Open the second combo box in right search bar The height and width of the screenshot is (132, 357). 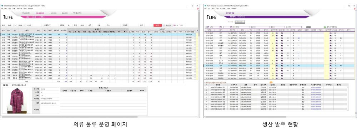coord(263,27)
